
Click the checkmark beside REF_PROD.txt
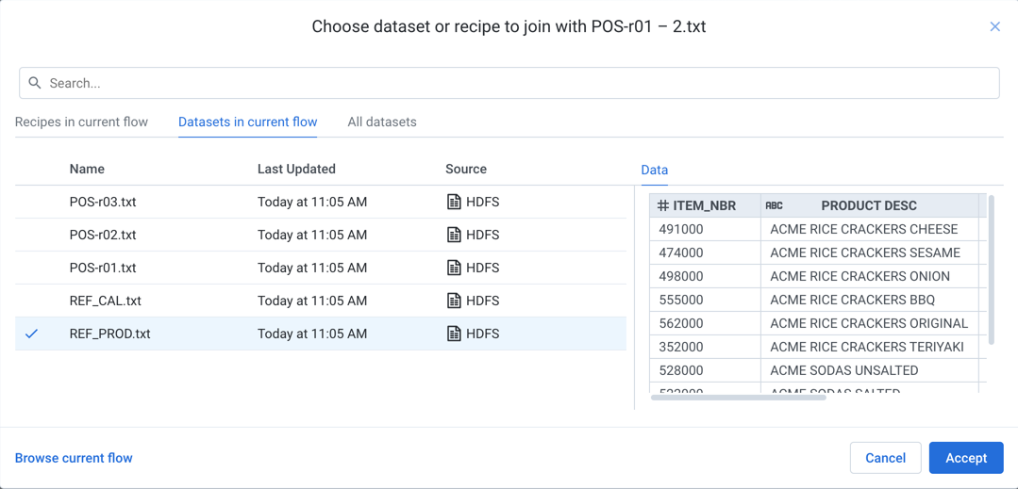(x=32, y=334)
